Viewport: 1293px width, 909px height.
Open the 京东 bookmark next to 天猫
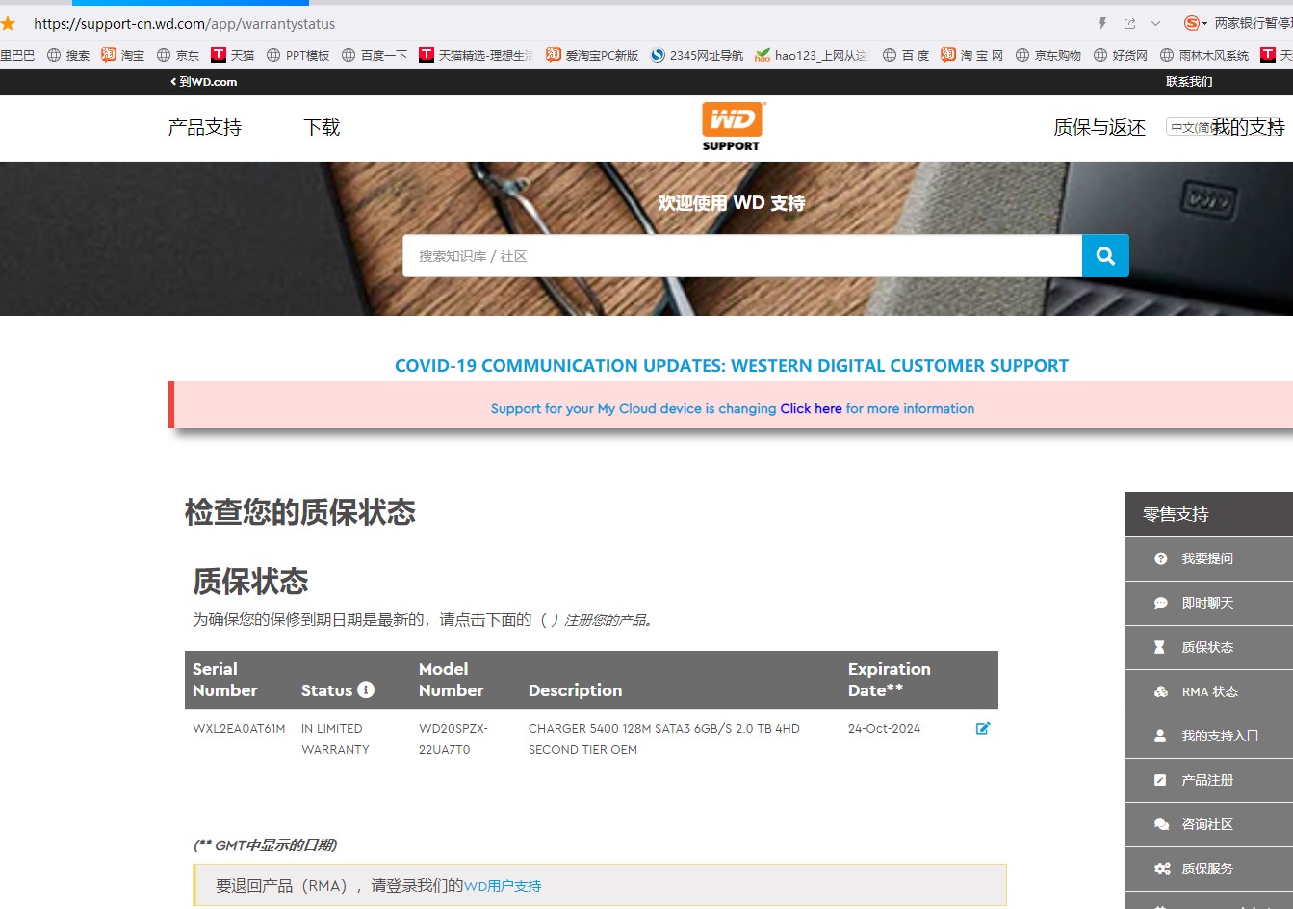(x=178, y=55)
